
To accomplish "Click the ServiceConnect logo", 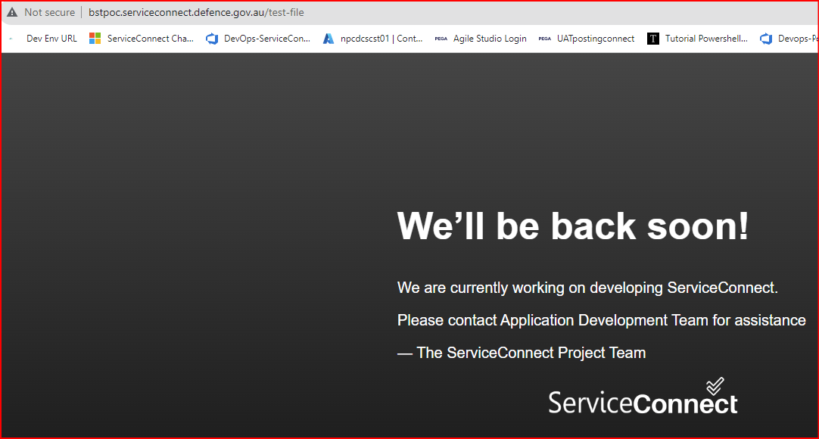I will pos(643,397).
